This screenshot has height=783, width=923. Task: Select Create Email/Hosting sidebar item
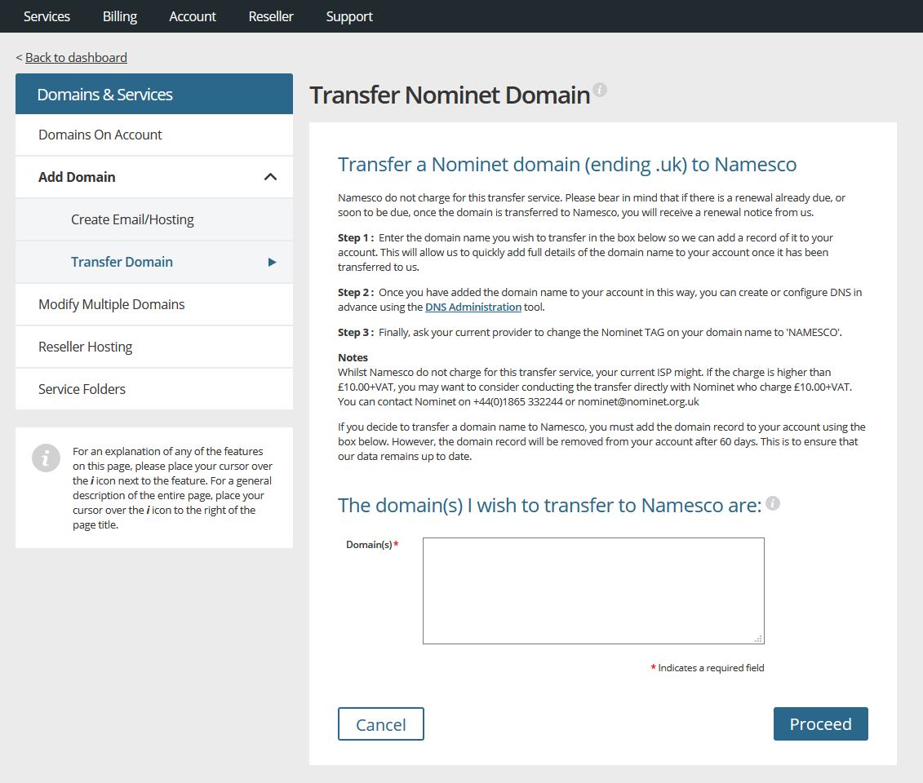pos(154,219)
